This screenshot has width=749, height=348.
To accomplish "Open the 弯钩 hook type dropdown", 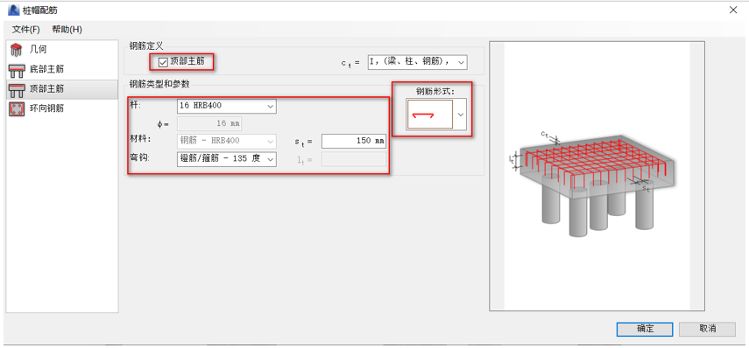I will (x=226, y=159).
